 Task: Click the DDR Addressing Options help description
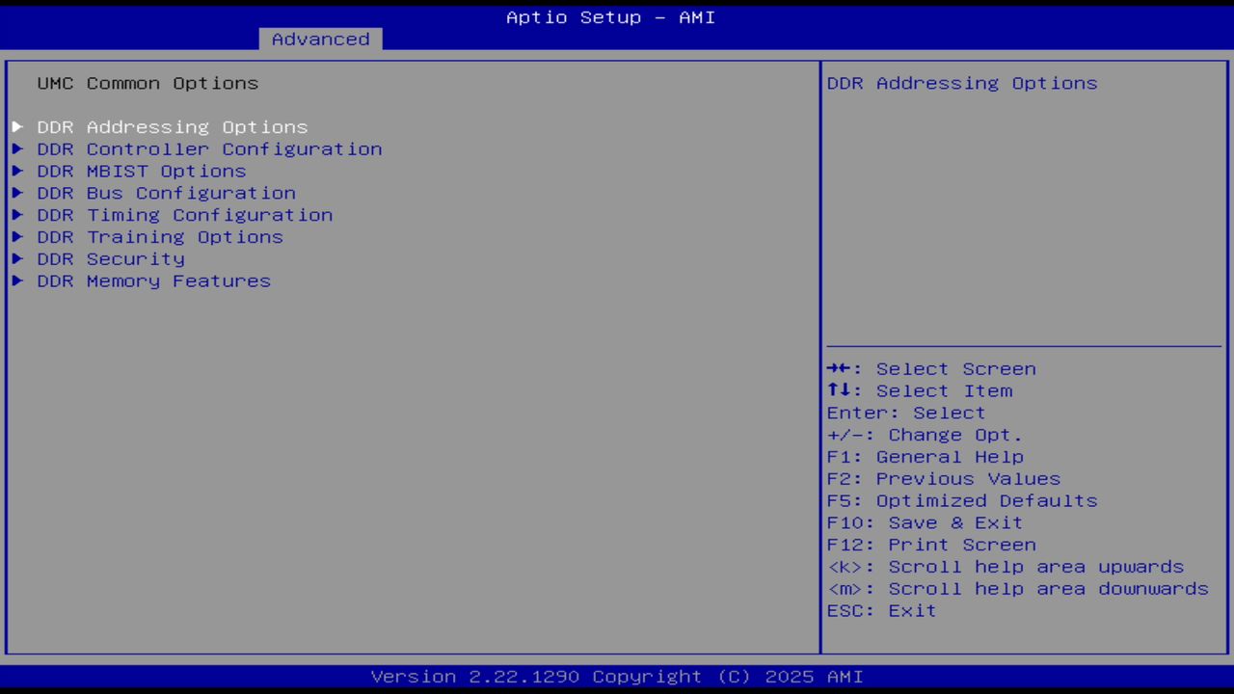pyautogui.click(x=961, y=83)
